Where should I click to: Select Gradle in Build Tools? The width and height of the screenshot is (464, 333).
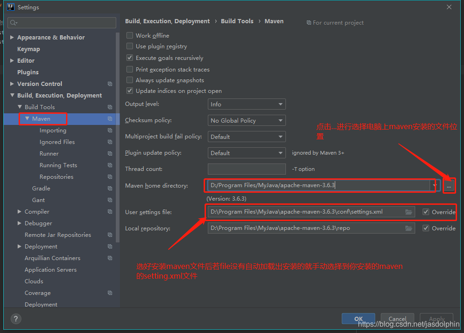click(41, 189)
